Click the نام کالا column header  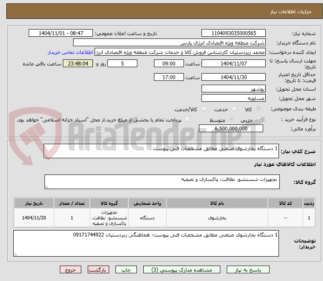[x=217, y=203]
